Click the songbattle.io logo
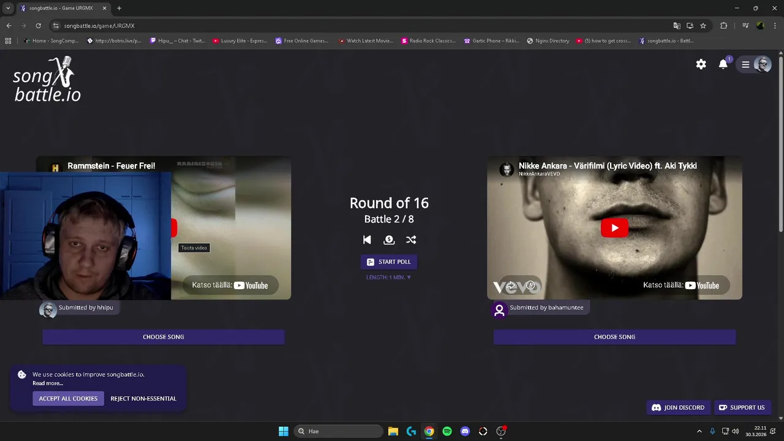This screenshot has width=784, height=441. pos(47,80)
